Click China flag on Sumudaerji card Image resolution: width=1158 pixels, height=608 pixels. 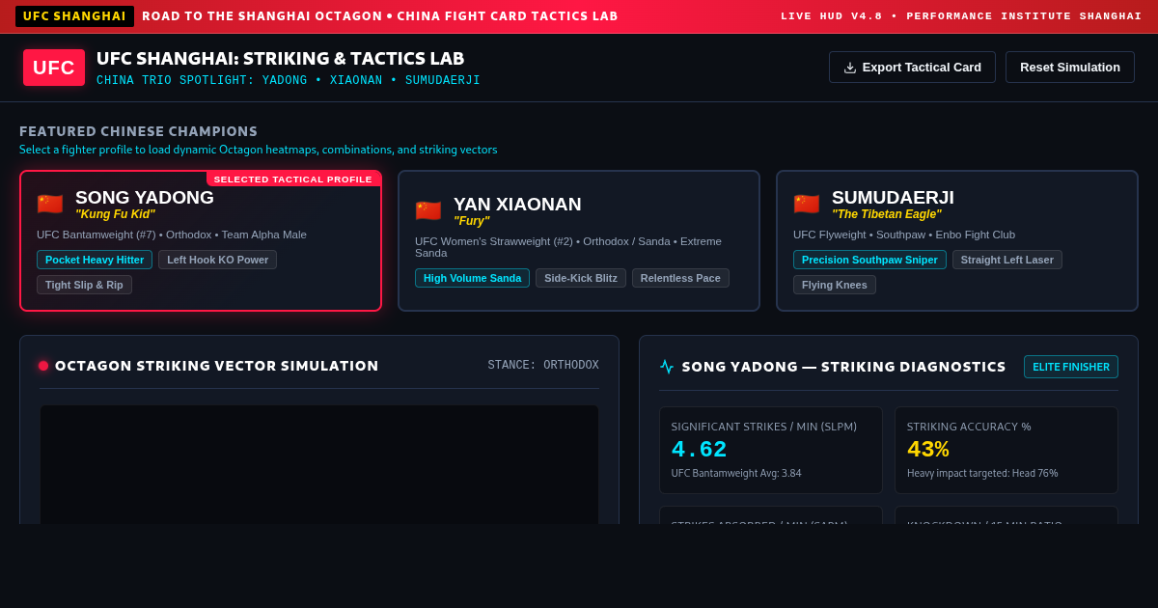[807, 204]
